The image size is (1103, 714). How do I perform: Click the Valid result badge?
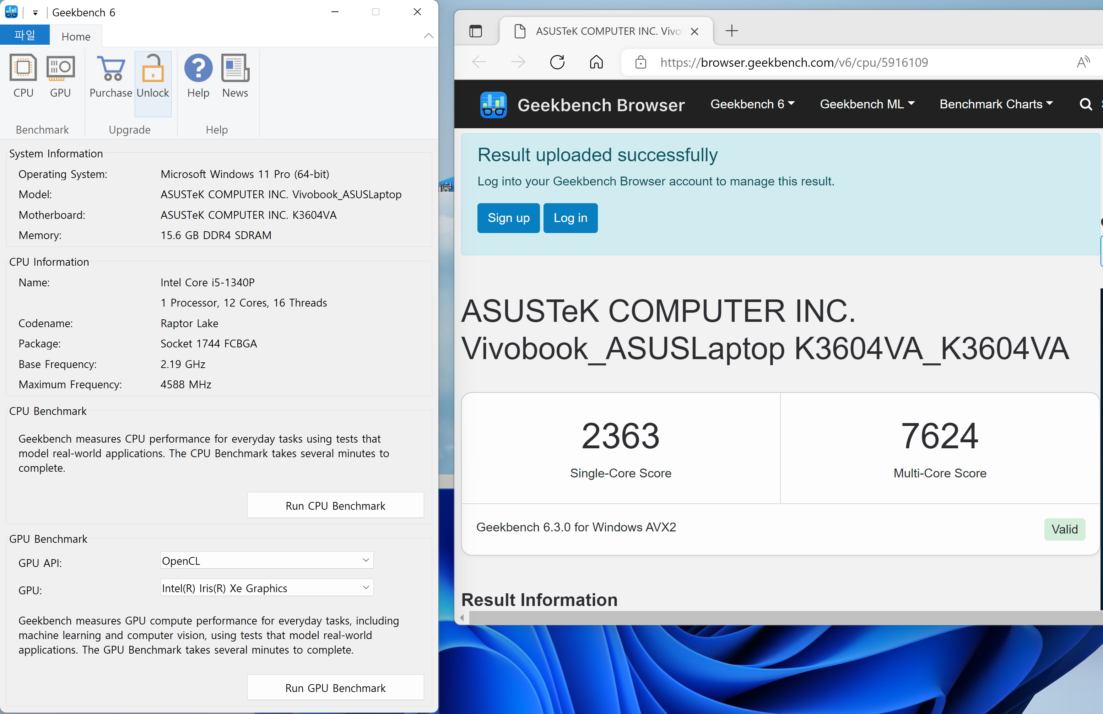point(1064,529)
